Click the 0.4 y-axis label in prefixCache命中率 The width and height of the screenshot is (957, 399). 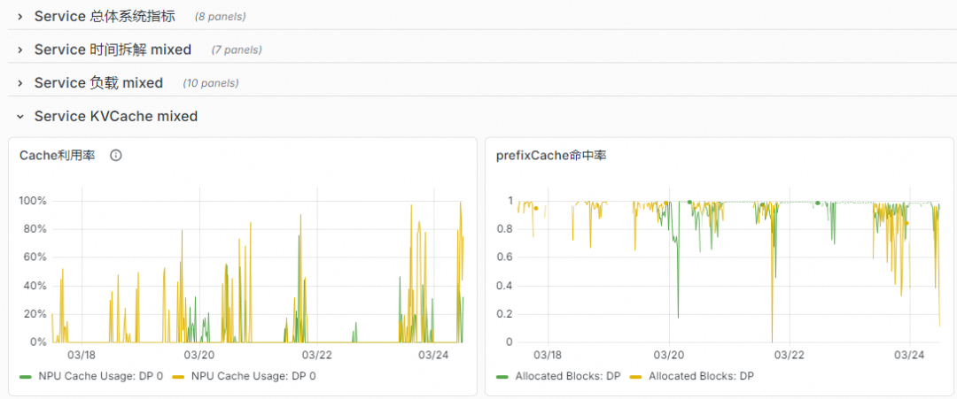tap(504, 287)
